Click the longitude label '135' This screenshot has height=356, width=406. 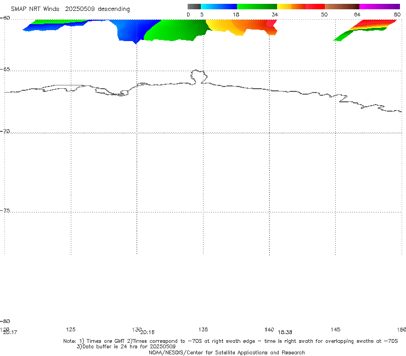point(203,329)
